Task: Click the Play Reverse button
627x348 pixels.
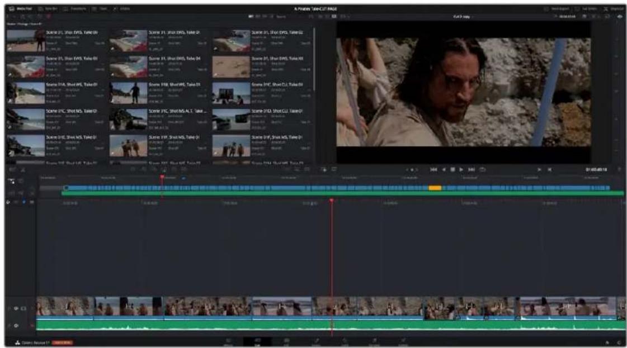Action: pyautogui.click(x=444, y=169)
